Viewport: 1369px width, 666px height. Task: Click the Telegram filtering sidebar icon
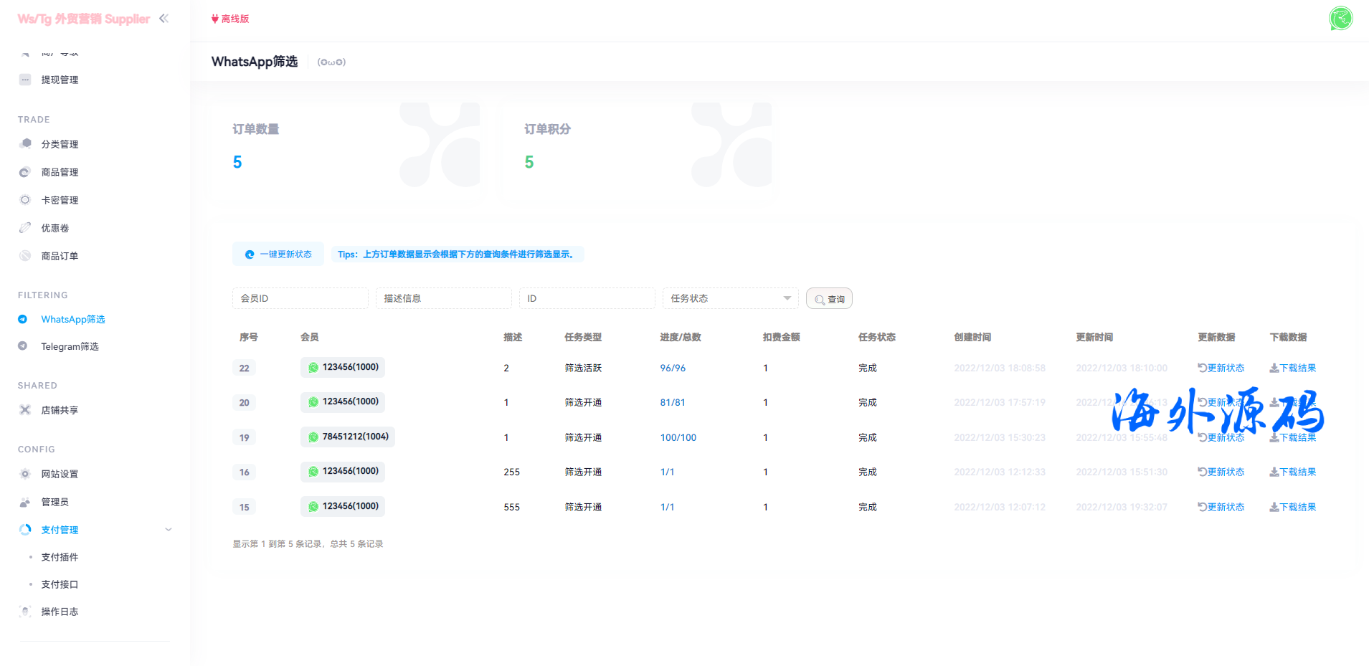point(23,346)
